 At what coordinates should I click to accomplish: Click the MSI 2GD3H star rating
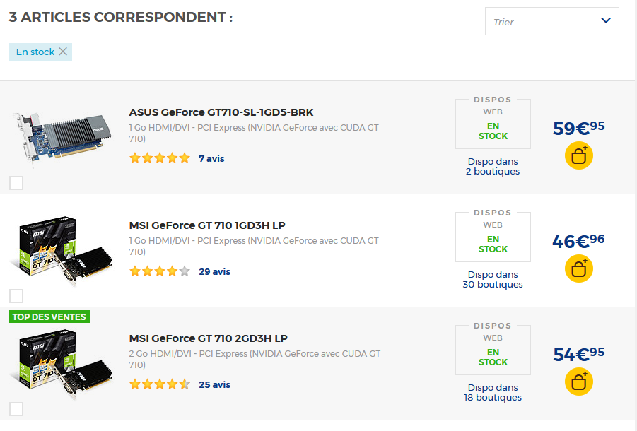click(x=160, y=384)
